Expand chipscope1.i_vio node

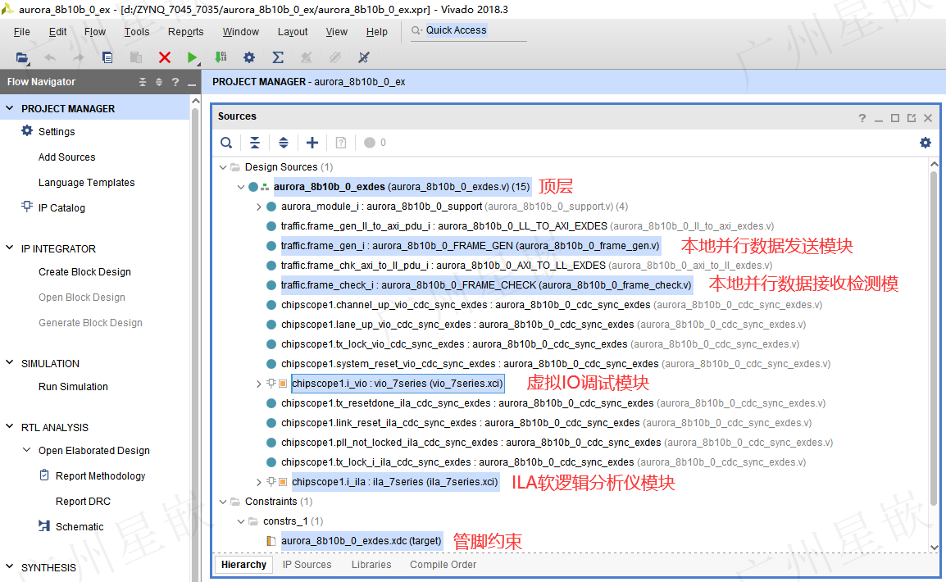(259, 384)
